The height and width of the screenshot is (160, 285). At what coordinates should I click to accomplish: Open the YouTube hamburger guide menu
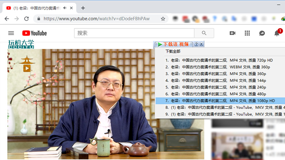pyautogui.click(x=11, y=33)
